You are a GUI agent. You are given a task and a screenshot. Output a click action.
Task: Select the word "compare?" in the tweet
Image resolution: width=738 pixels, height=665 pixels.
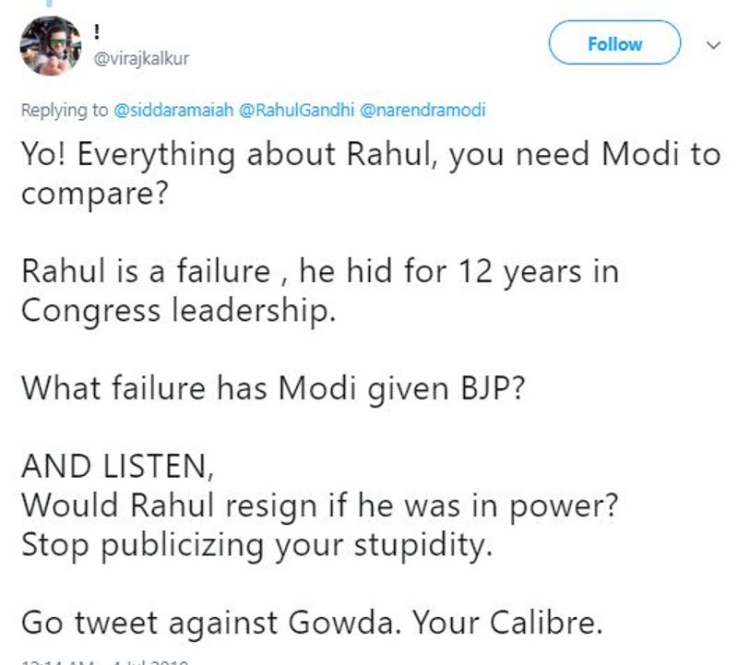point(95,195)
